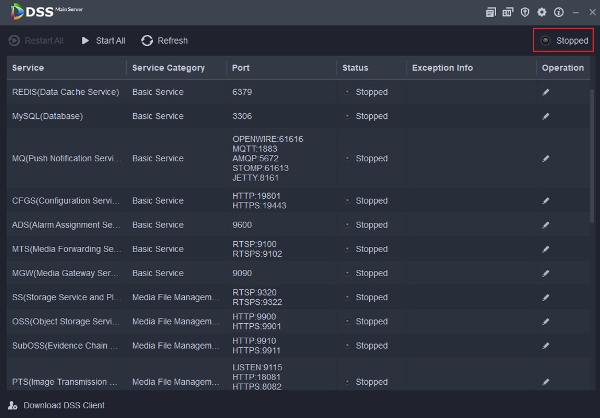Click Start All services button
This screenshot has height=418, width=600.
103,41
